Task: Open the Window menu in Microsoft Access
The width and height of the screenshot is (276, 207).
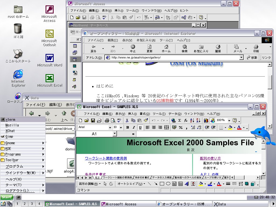Action: tap(151, 11)
